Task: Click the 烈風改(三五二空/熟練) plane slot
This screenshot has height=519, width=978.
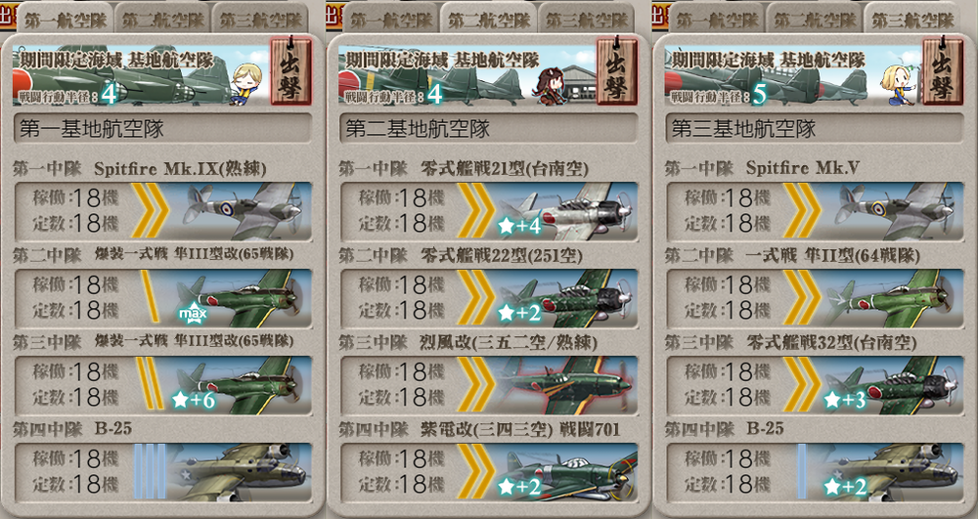Action: (x=488, y=384)
